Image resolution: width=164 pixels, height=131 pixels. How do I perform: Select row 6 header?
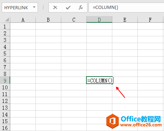5,60
